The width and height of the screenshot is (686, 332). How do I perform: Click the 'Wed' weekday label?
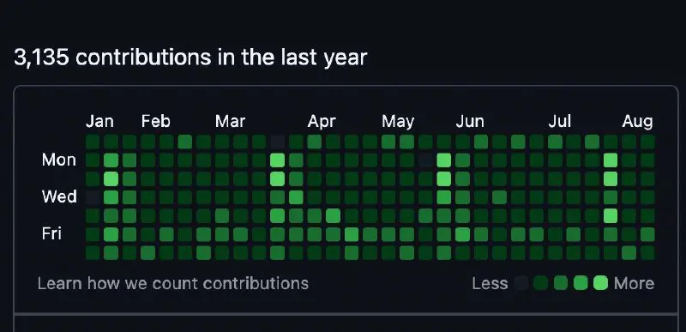(x=59, y=196)
